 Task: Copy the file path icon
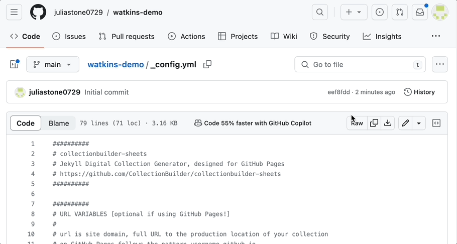(207, 64)
